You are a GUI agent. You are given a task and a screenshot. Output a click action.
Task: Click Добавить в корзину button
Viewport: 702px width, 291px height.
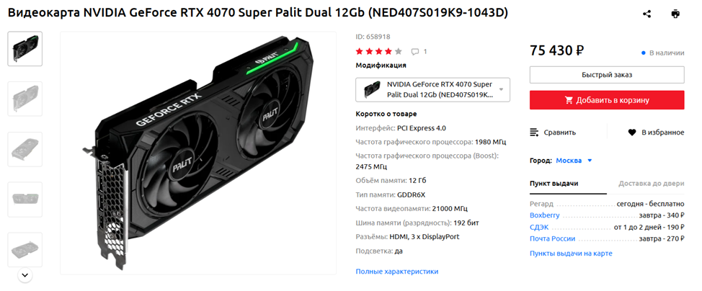tap(607, 100)
